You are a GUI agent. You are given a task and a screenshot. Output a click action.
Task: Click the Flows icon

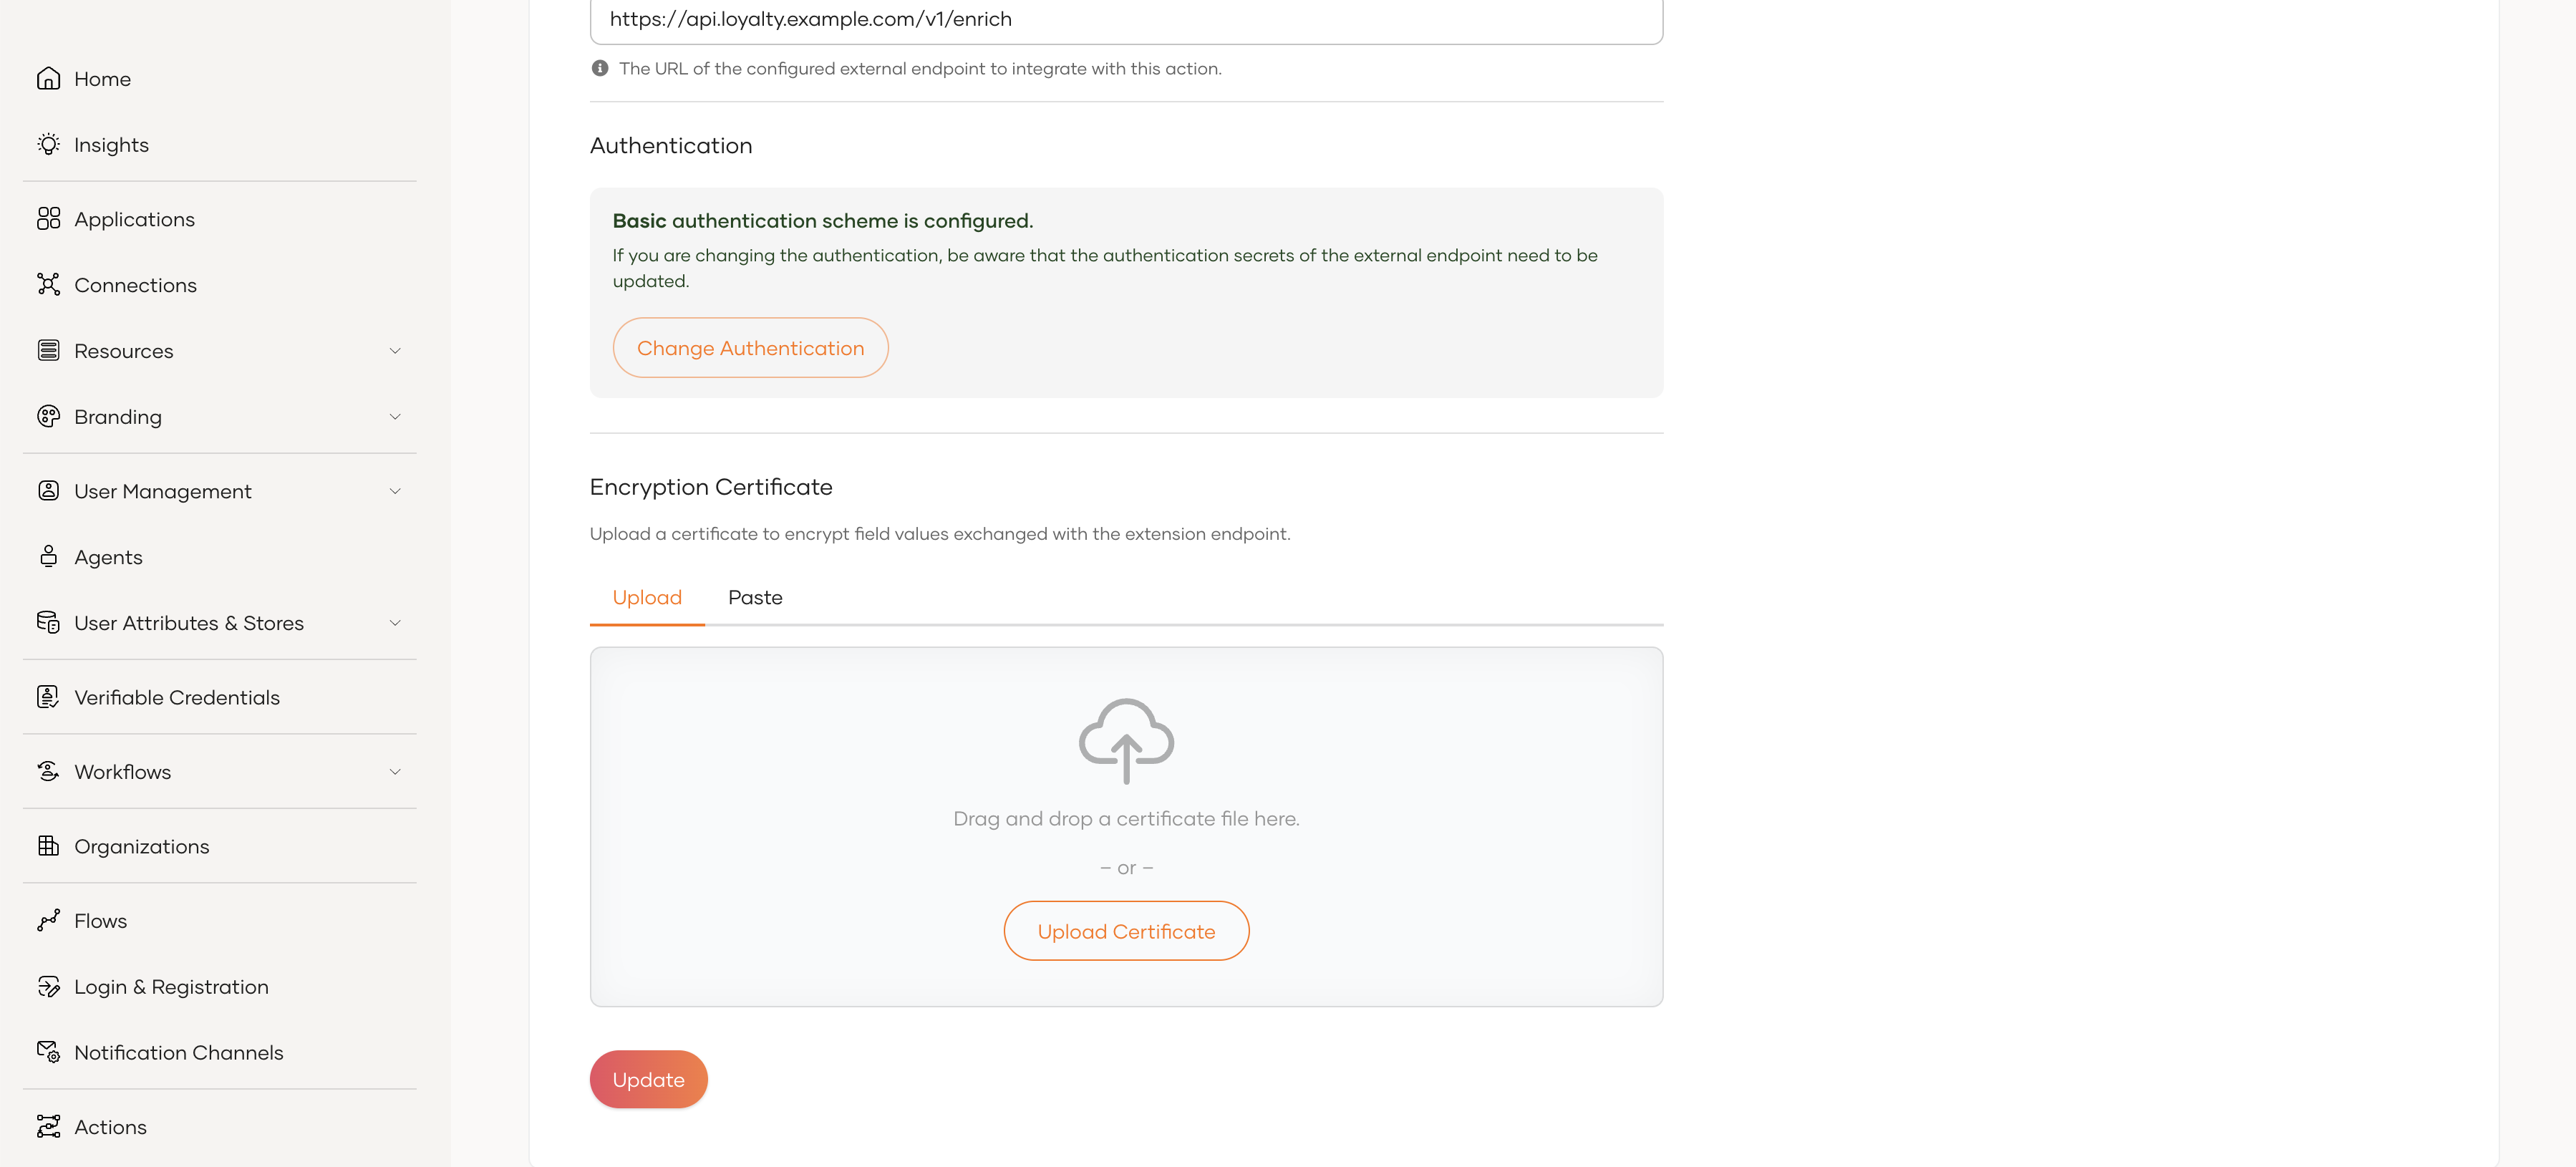(48, 921)
